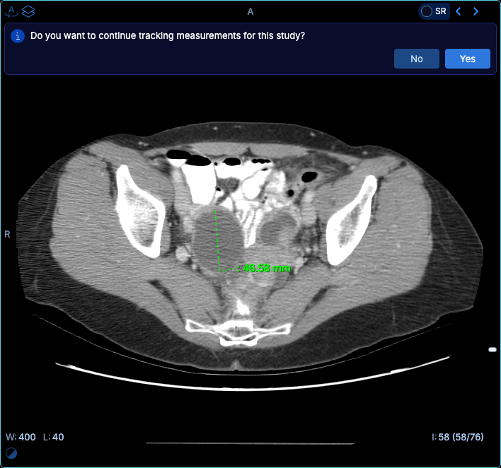Click the L: 40 level value

coord(53,437)
